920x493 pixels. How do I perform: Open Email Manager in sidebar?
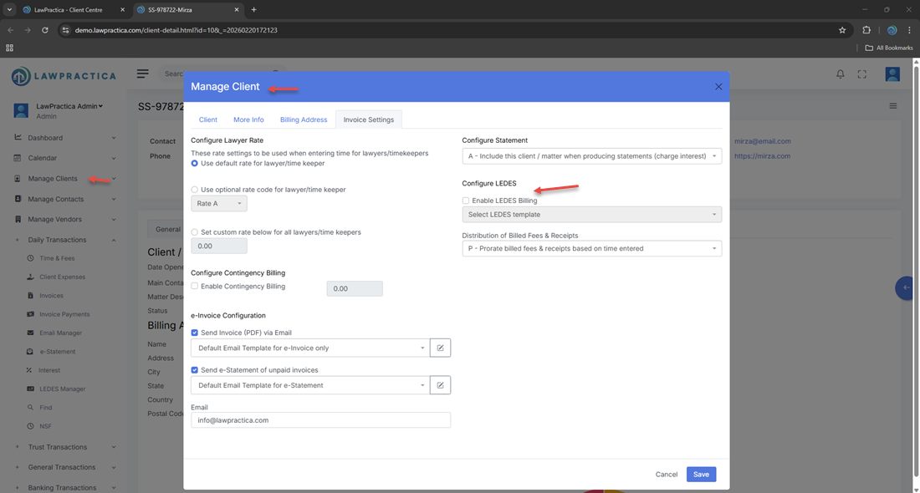click(60, 333)
